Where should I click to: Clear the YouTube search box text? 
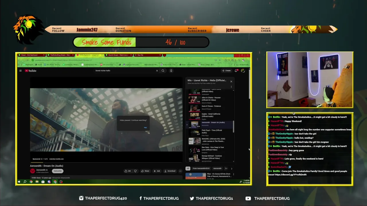(157, 71)
